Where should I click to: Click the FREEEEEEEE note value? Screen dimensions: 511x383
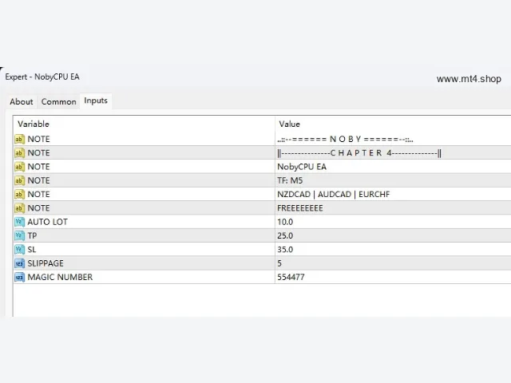(x=300, y=208)
